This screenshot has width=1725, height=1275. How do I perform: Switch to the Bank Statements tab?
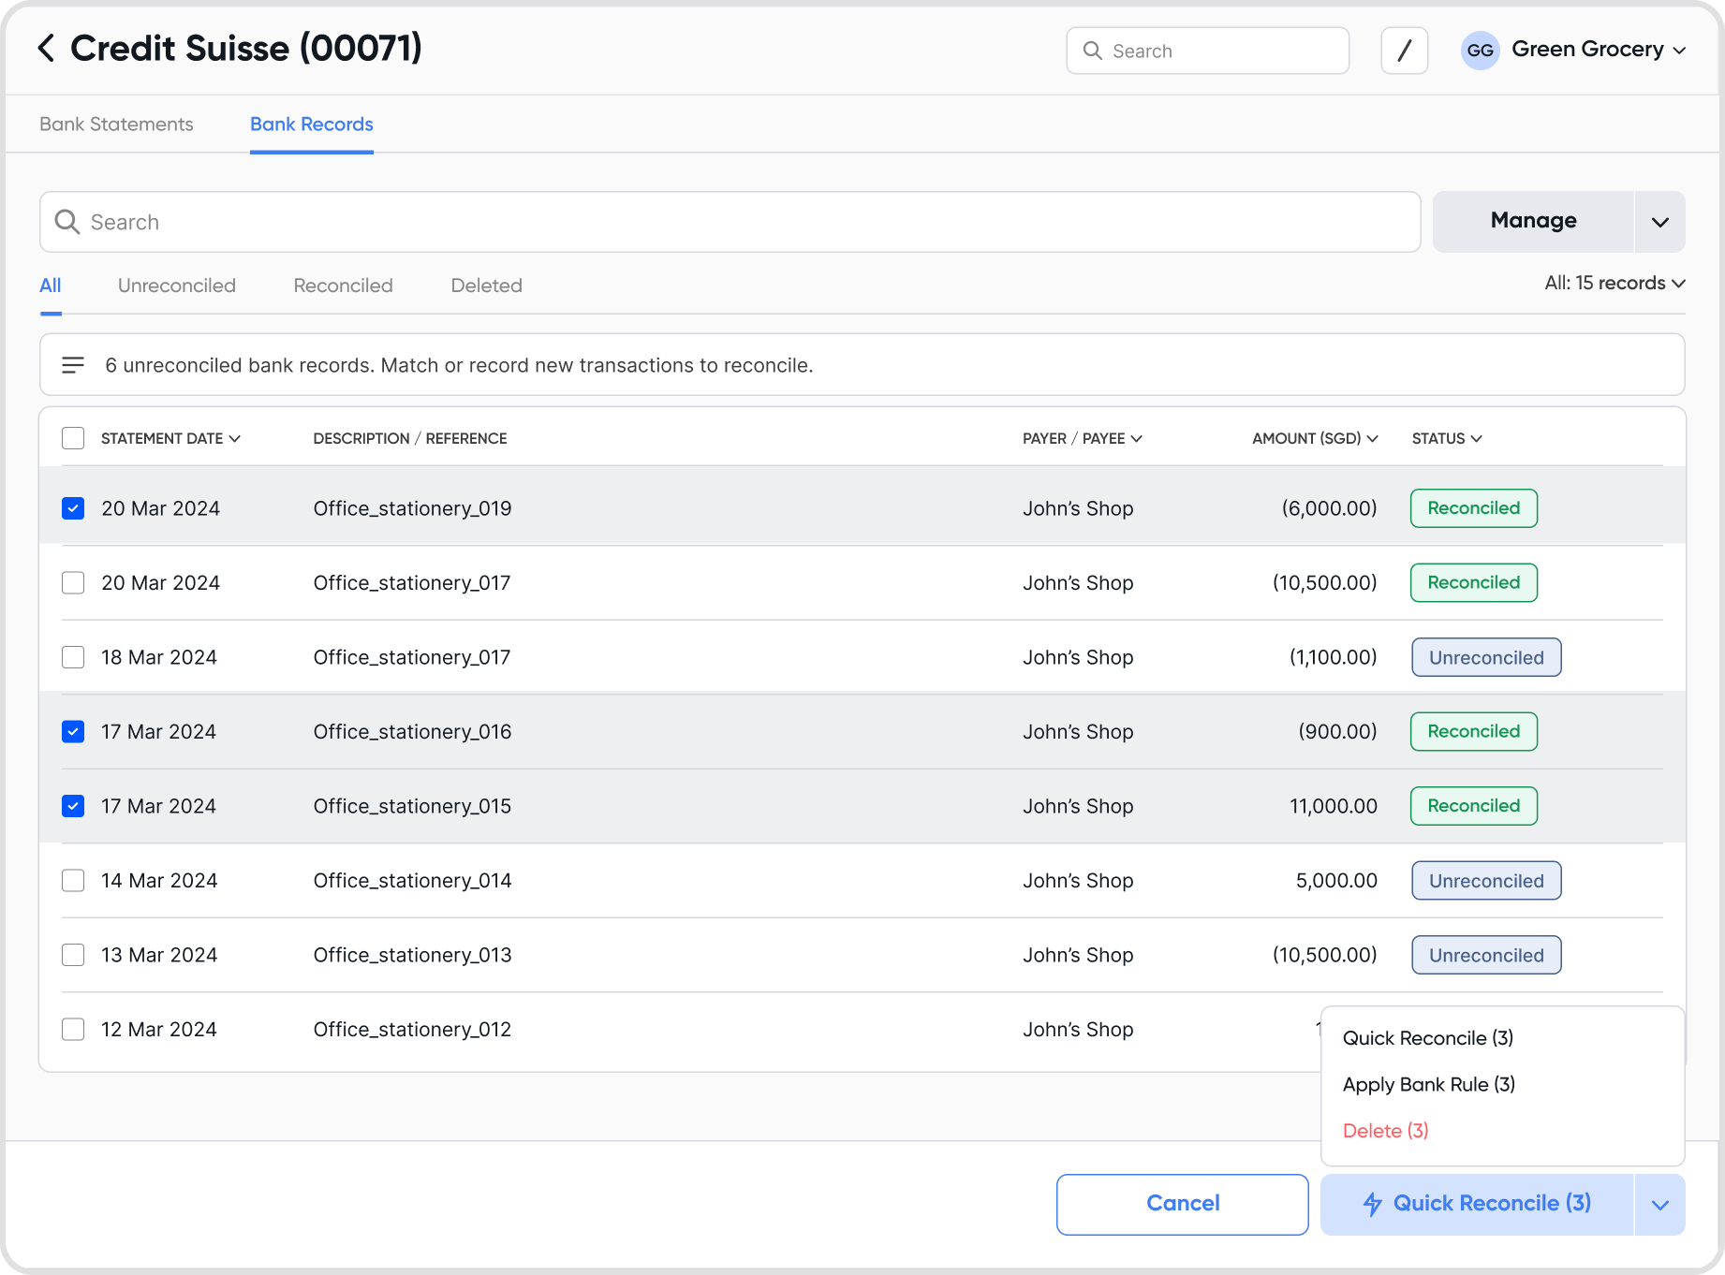116,125
